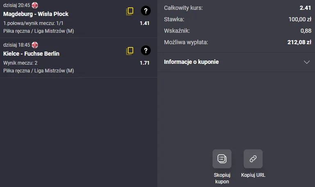315x187 pixels.
Task: Click the Kopiuj URL link icon
Action: [253, 159]
